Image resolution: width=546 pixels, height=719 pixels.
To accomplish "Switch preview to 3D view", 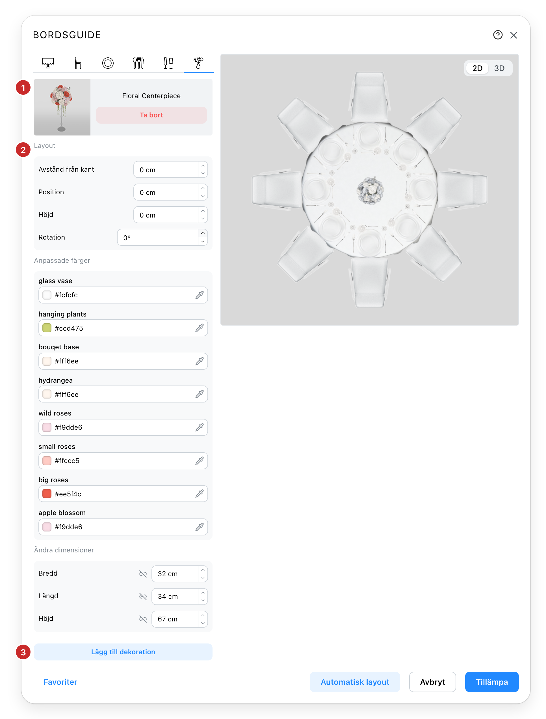I will pyautogui.click(x=499, y=68).
